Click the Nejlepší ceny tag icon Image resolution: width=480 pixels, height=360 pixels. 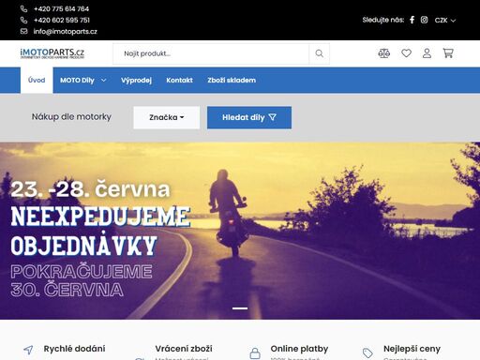(x=367, y=353)
